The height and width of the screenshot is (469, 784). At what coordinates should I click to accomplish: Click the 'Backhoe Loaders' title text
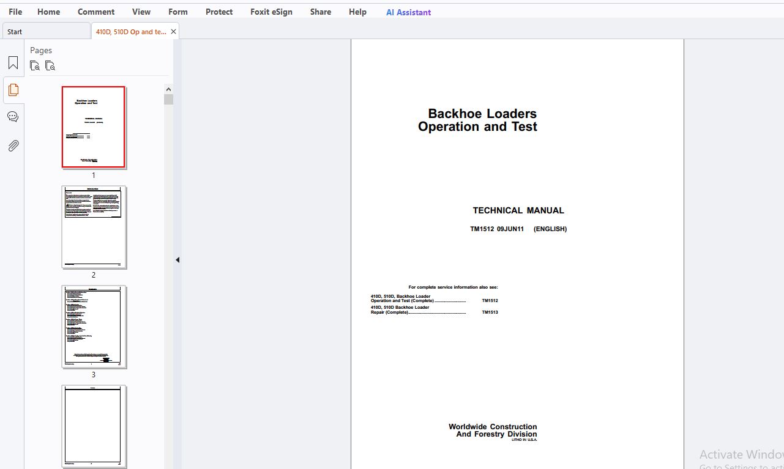click(482, 114)
